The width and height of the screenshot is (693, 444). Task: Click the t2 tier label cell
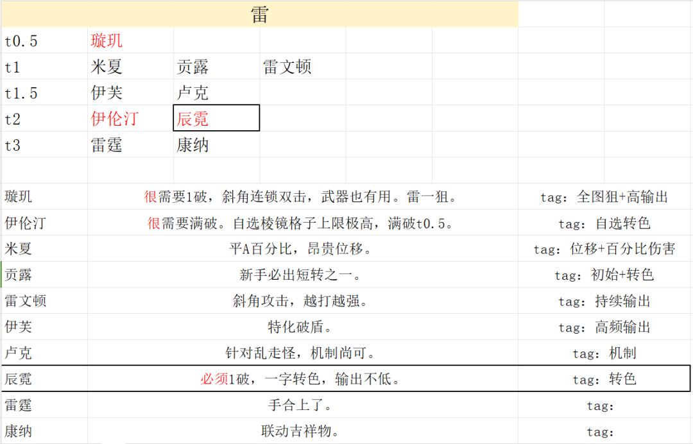pyautogui.click(x=44, y=119)
